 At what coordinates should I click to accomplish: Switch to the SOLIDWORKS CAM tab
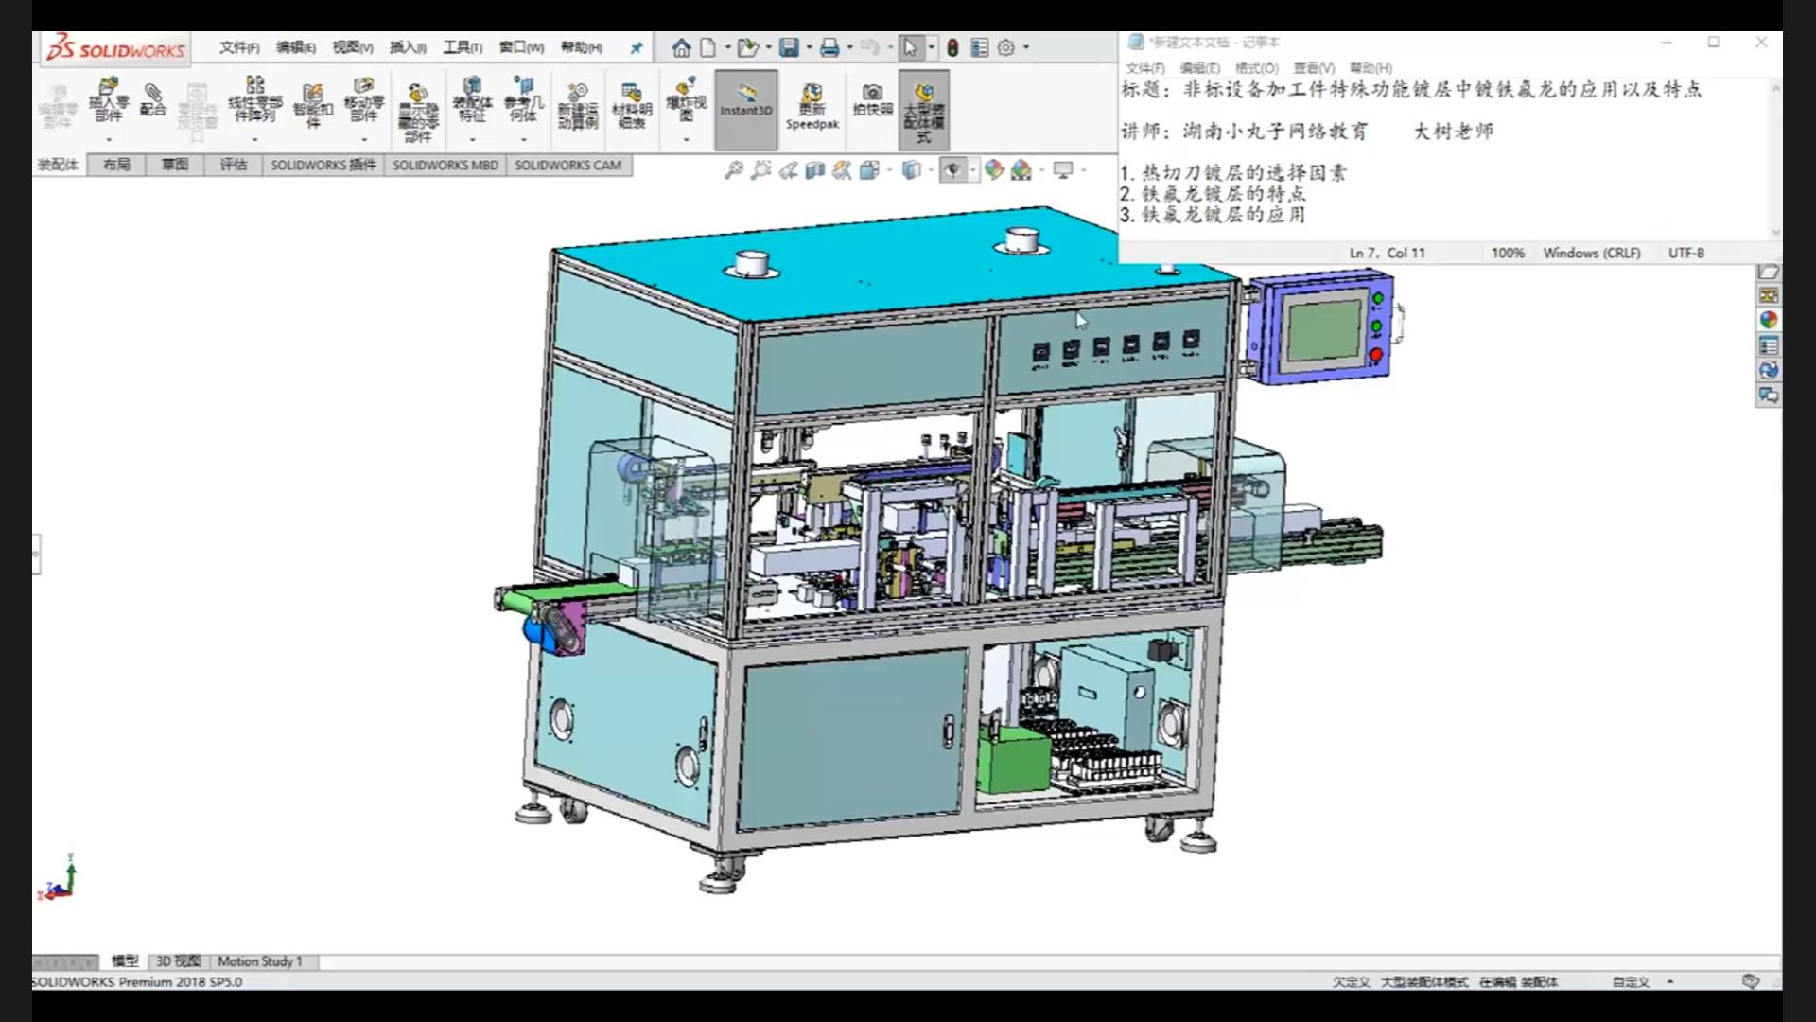[x=568, y=165]
